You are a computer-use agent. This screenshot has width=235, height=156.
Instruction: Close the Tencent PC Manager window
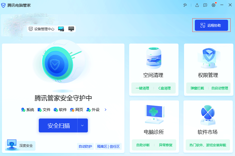[x=230, y=5]
